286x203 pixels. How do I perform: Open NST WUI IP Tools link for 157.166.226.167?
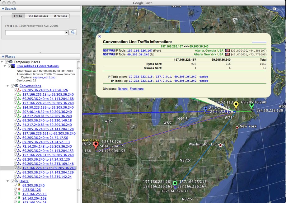tap(140, 50)
